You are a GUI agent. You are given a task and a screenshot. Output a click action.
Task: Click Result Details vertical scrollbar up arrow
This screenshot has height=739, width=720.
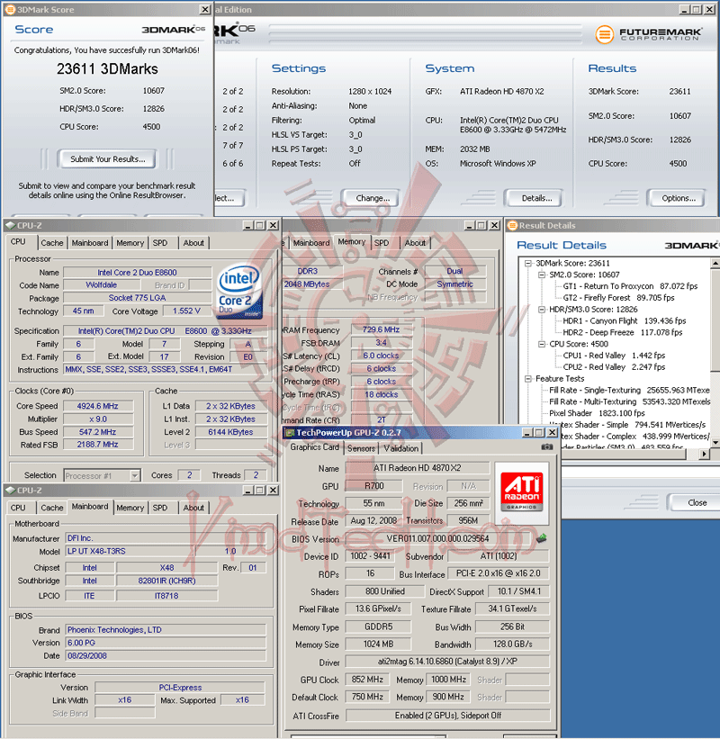click(x=715, y=264)
